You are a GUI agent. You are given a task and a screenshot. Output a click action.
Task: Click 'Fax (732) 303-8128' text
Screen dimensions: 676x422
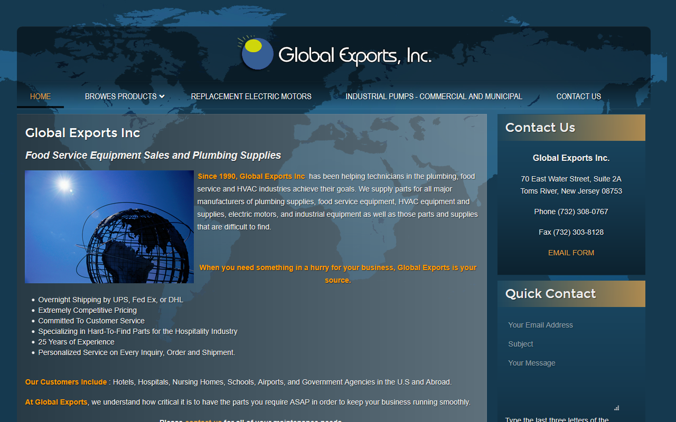point(571,232)
